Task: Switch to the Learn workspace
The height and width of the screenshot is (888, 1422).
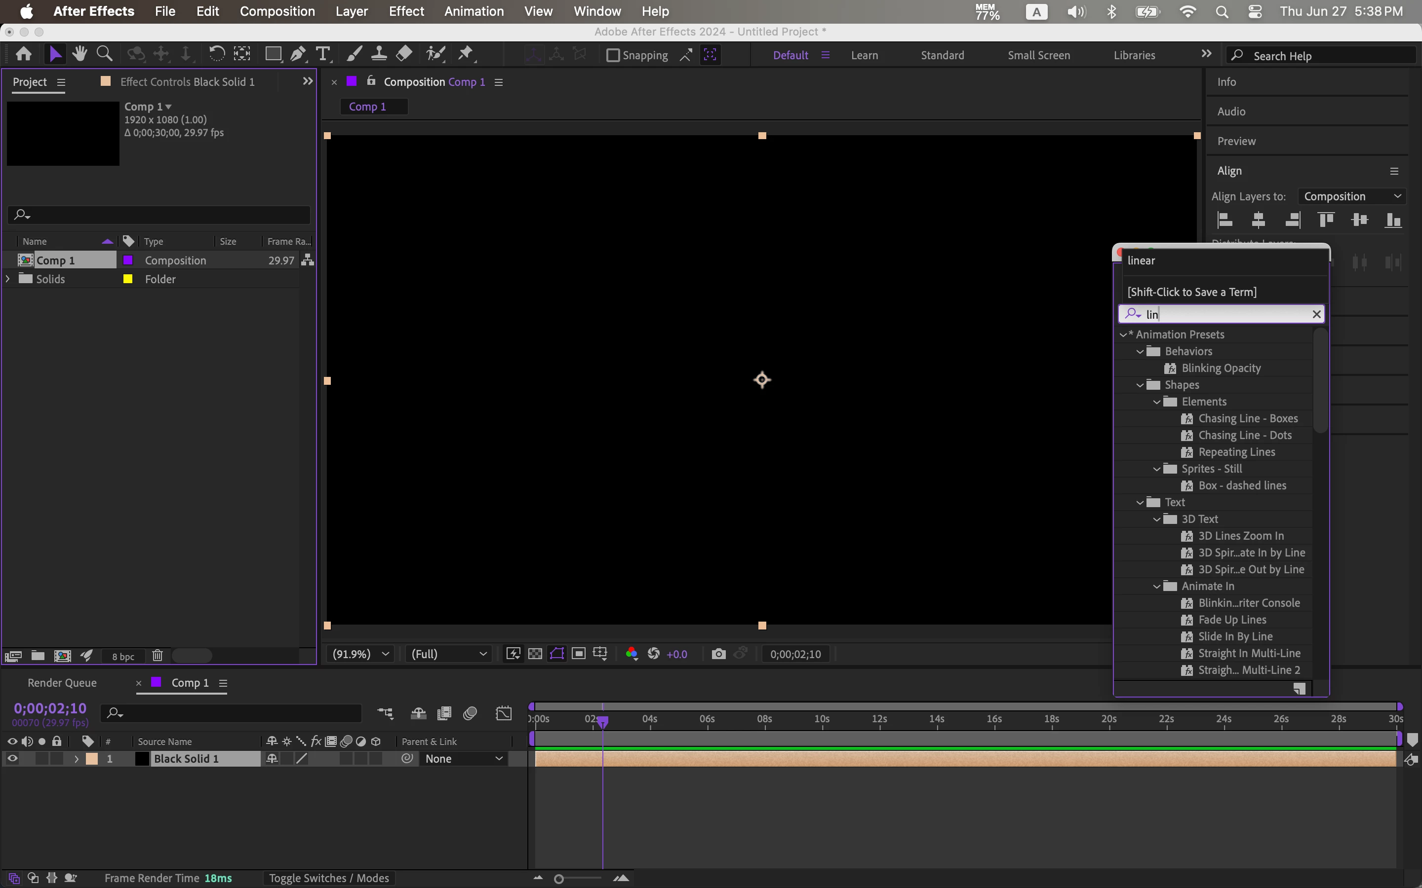Action: point(864,55)
